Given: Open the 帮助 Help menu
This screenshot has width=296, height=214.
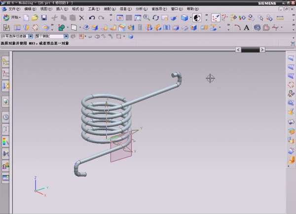Looking at the screenshot, I should (x=193, y=9).
